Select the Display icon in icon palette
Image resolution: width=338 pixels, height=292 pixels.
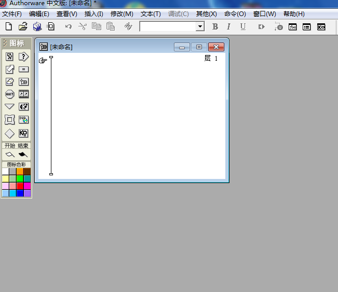tap(9, 57)
